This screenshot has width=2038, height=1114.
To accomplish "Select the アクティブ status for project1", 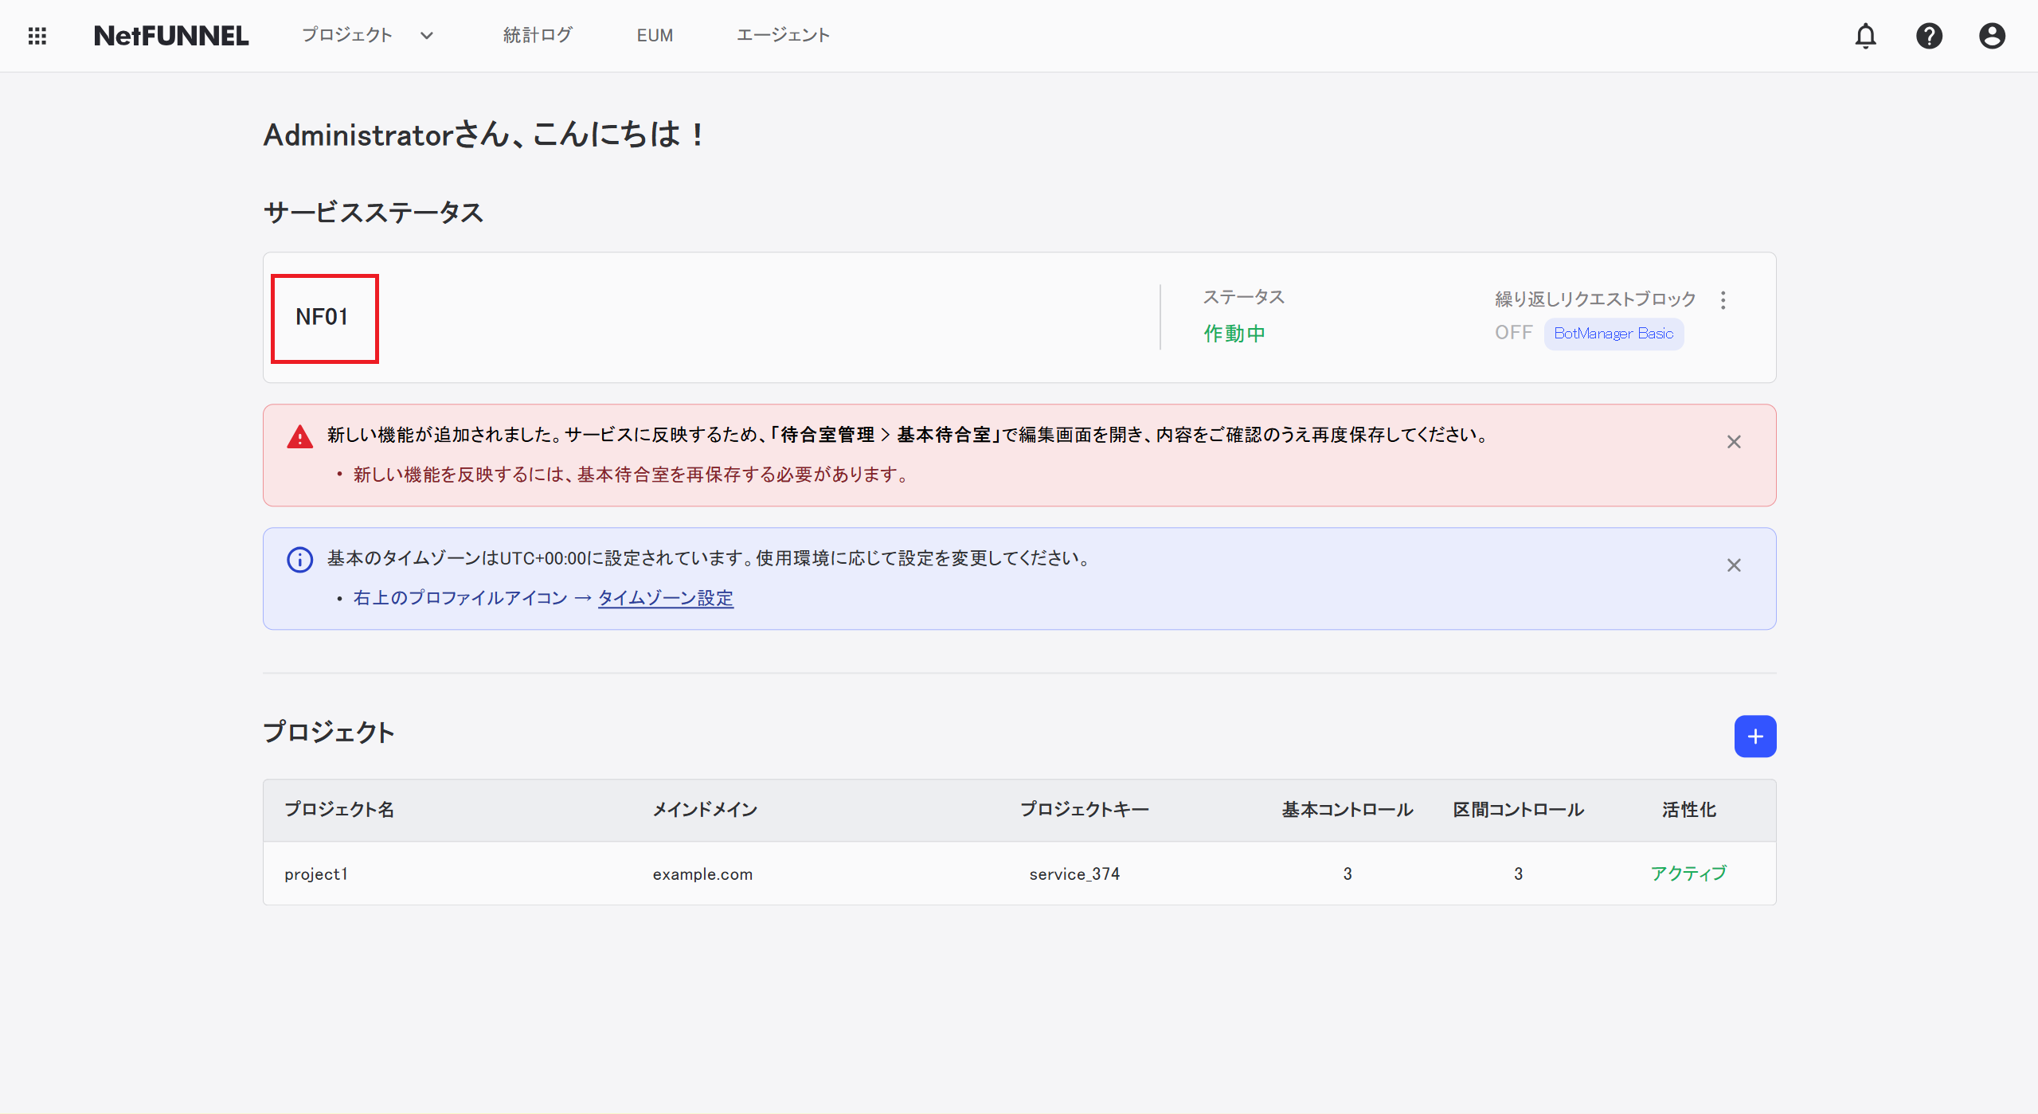I will click(1688, 873).
